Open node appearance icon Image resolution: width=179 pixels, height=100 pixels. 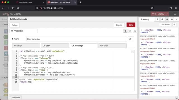[135, 31]
